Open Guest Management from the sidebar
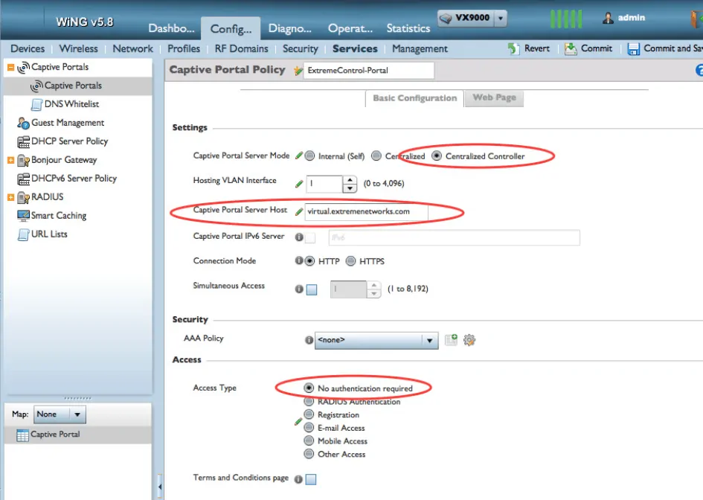The image size is (703, 500). point(67,123)
